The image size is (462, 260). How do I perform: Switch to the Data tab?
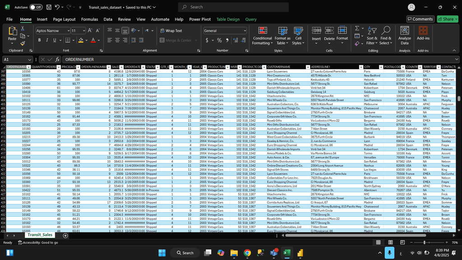(x=108, y=19)
